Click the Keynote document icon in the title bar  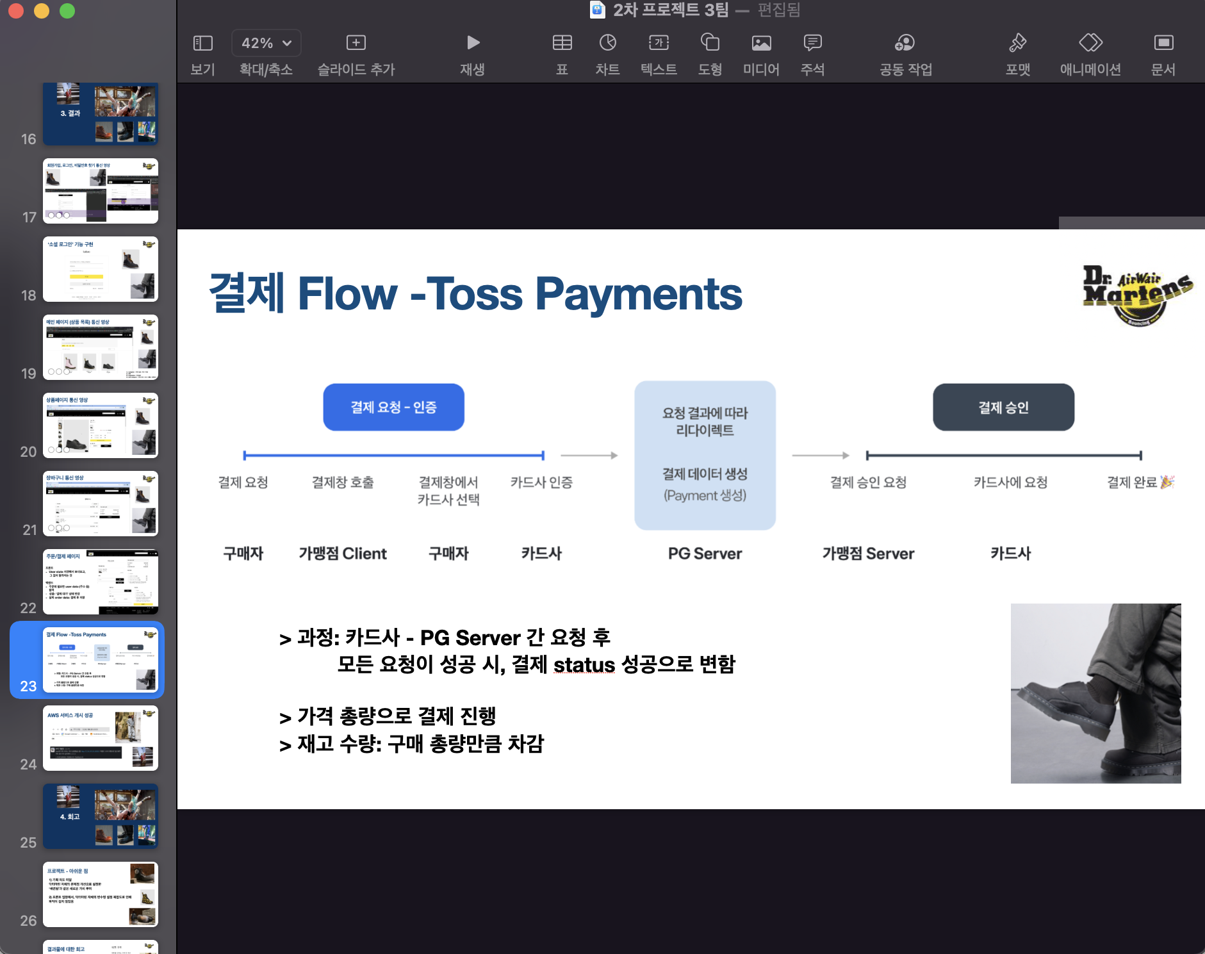[x=597, y=10]
